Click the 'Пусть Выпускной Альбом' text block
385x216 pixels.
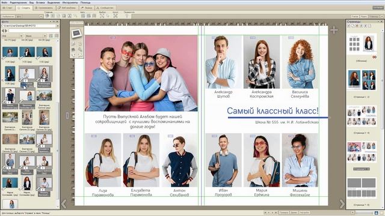click(x=143, y=122)
